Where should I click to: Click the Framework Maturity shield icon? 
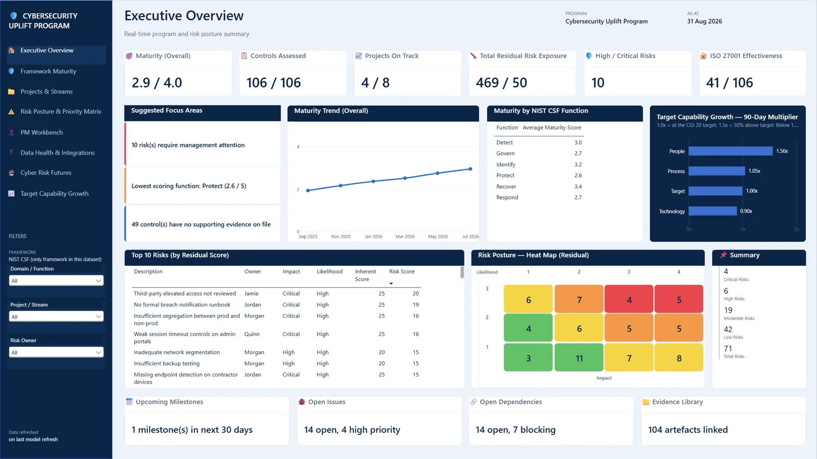[x=11, y=71]
